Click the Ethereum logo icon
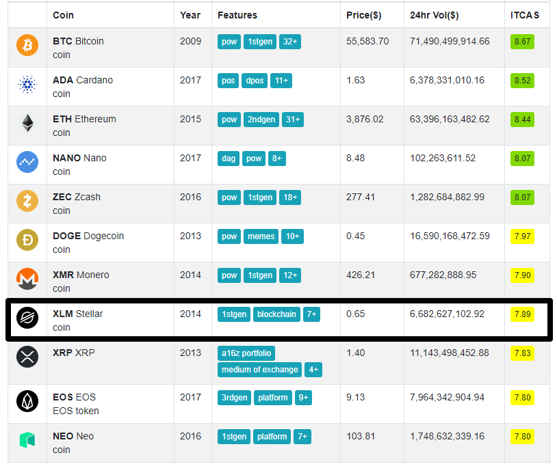 pyautogui.click(x=27, y=123)
